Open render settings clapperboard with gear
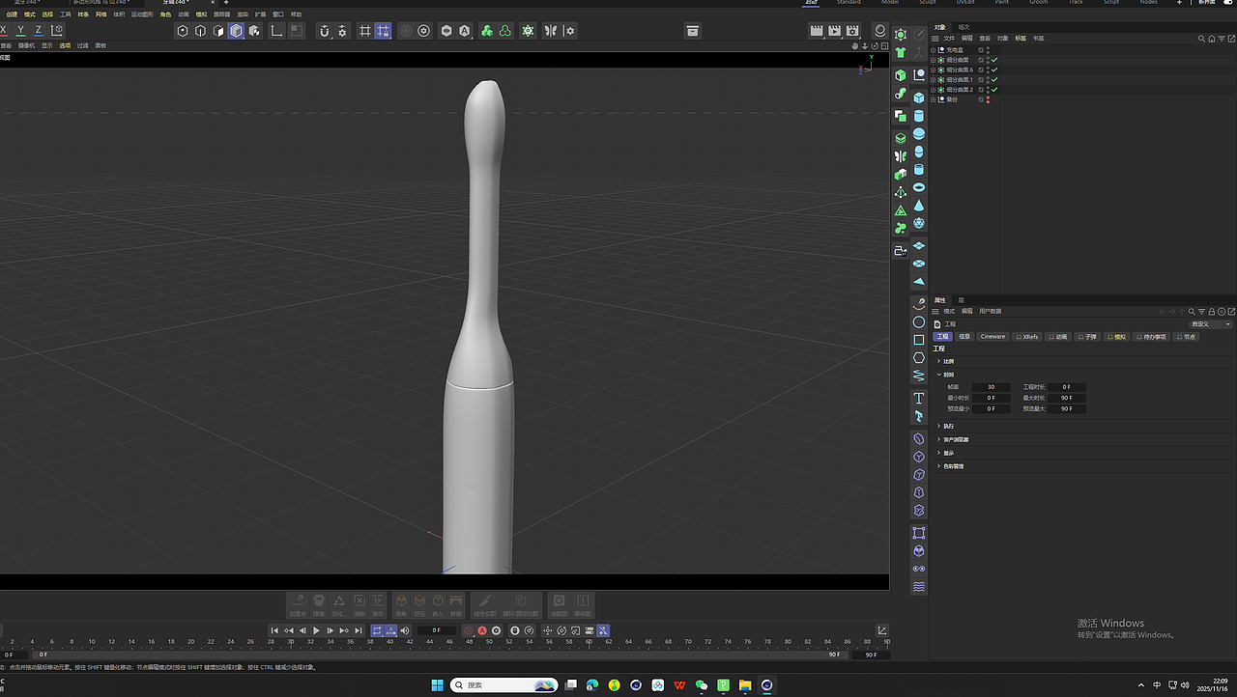The width and height of the screenshot is (1237, 697). (x=852, y=31)
